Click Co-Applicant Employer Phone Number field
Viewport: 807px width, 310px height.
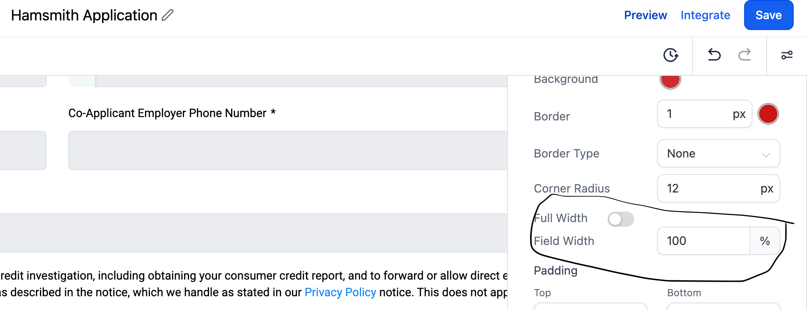[287, 150]
